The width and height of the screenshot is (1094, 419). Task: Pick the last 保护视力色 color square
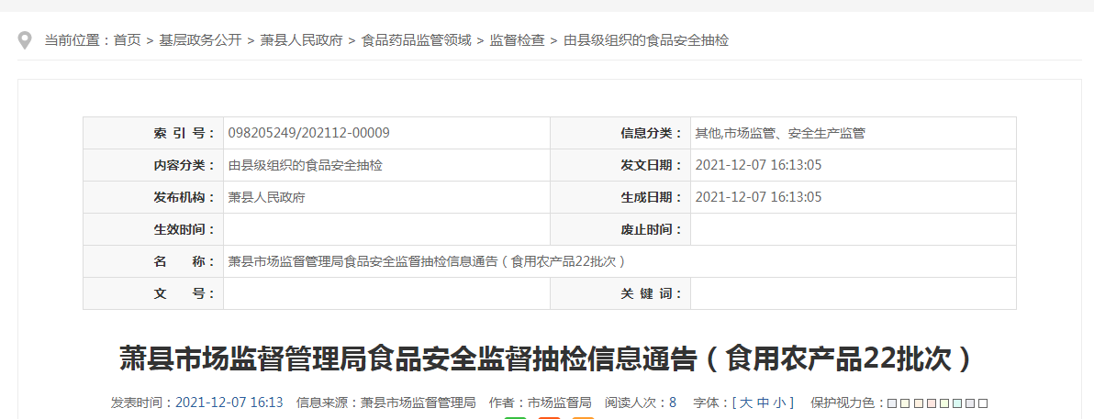tap(983, 403)
